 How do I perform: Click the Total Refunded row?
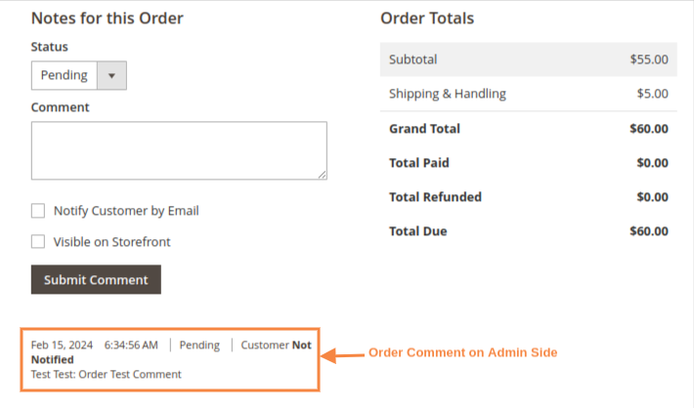528,197
